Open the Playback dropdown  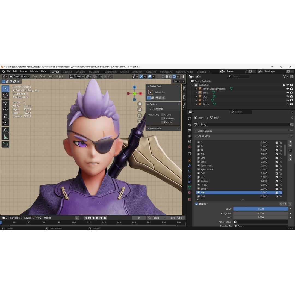(16, 218)
